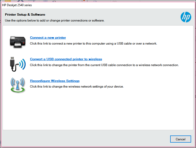Click the background window strip below the dialog
This screenshot has height=148, width=196.
(x=97, y=147)
